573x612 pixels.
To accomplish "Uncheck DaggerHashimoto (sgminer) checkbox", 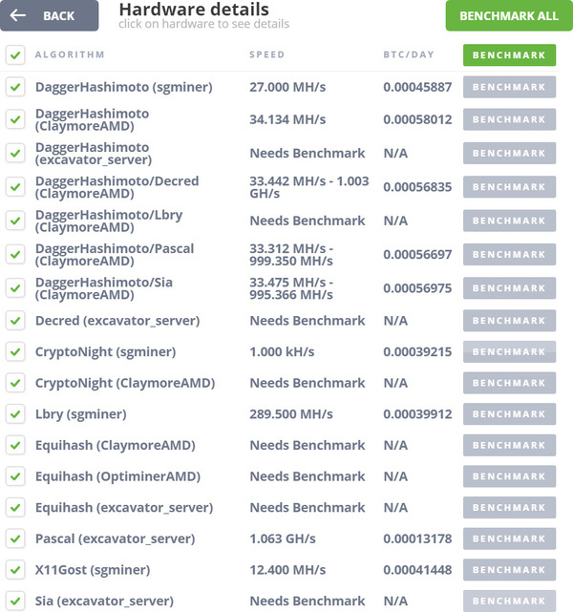I will [14, 87].
